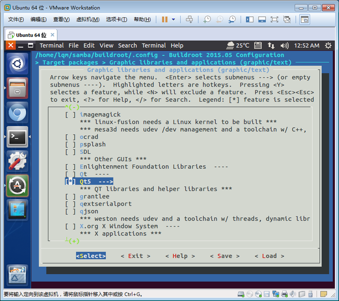Enable the qextserialport checkbox
339x301 pixels.
(71, 204)
